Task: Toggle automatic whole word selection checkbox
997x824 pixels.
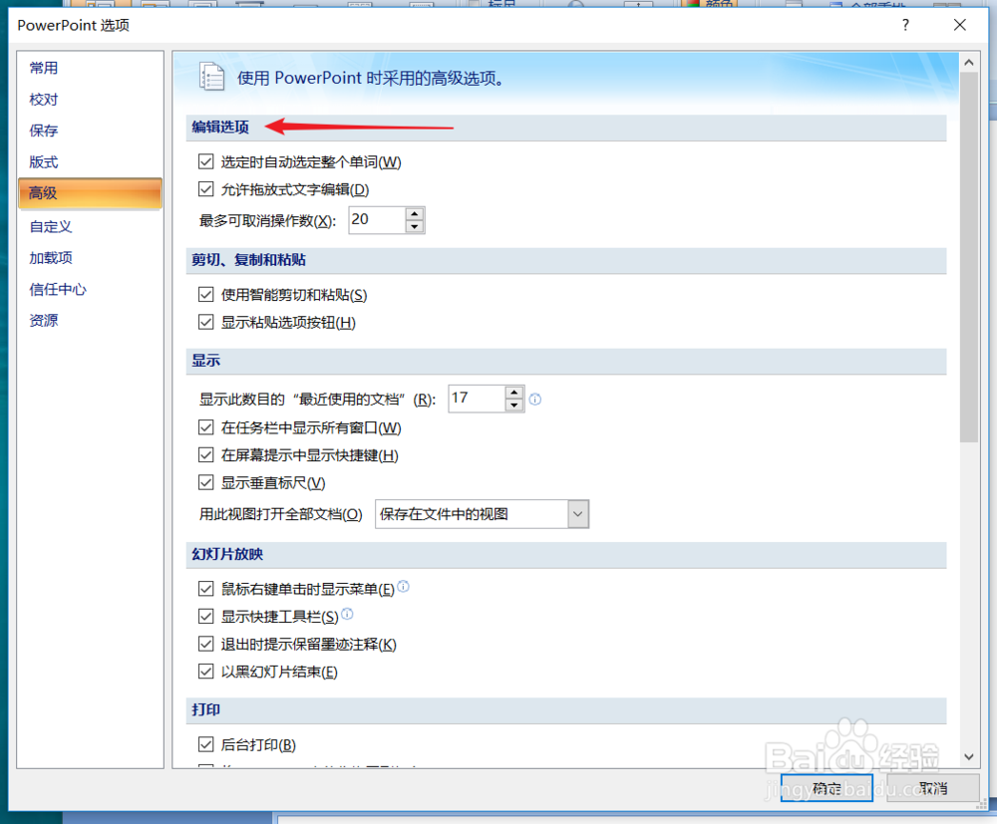Action: [205, 161]
